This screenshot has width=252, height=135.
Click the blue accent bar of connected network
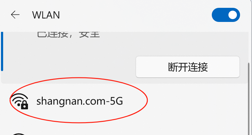pyautogui.click(x=2, y=51)
